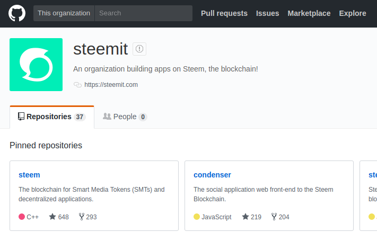Click the link icon before steemit.com URL
This screenshot has height=241, width=377.
coord(77,85)
